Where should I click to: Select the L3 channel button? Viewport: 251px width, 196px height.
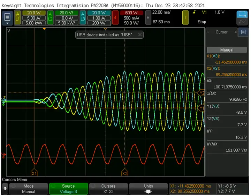pyautogui.click(x=83, y=18)
